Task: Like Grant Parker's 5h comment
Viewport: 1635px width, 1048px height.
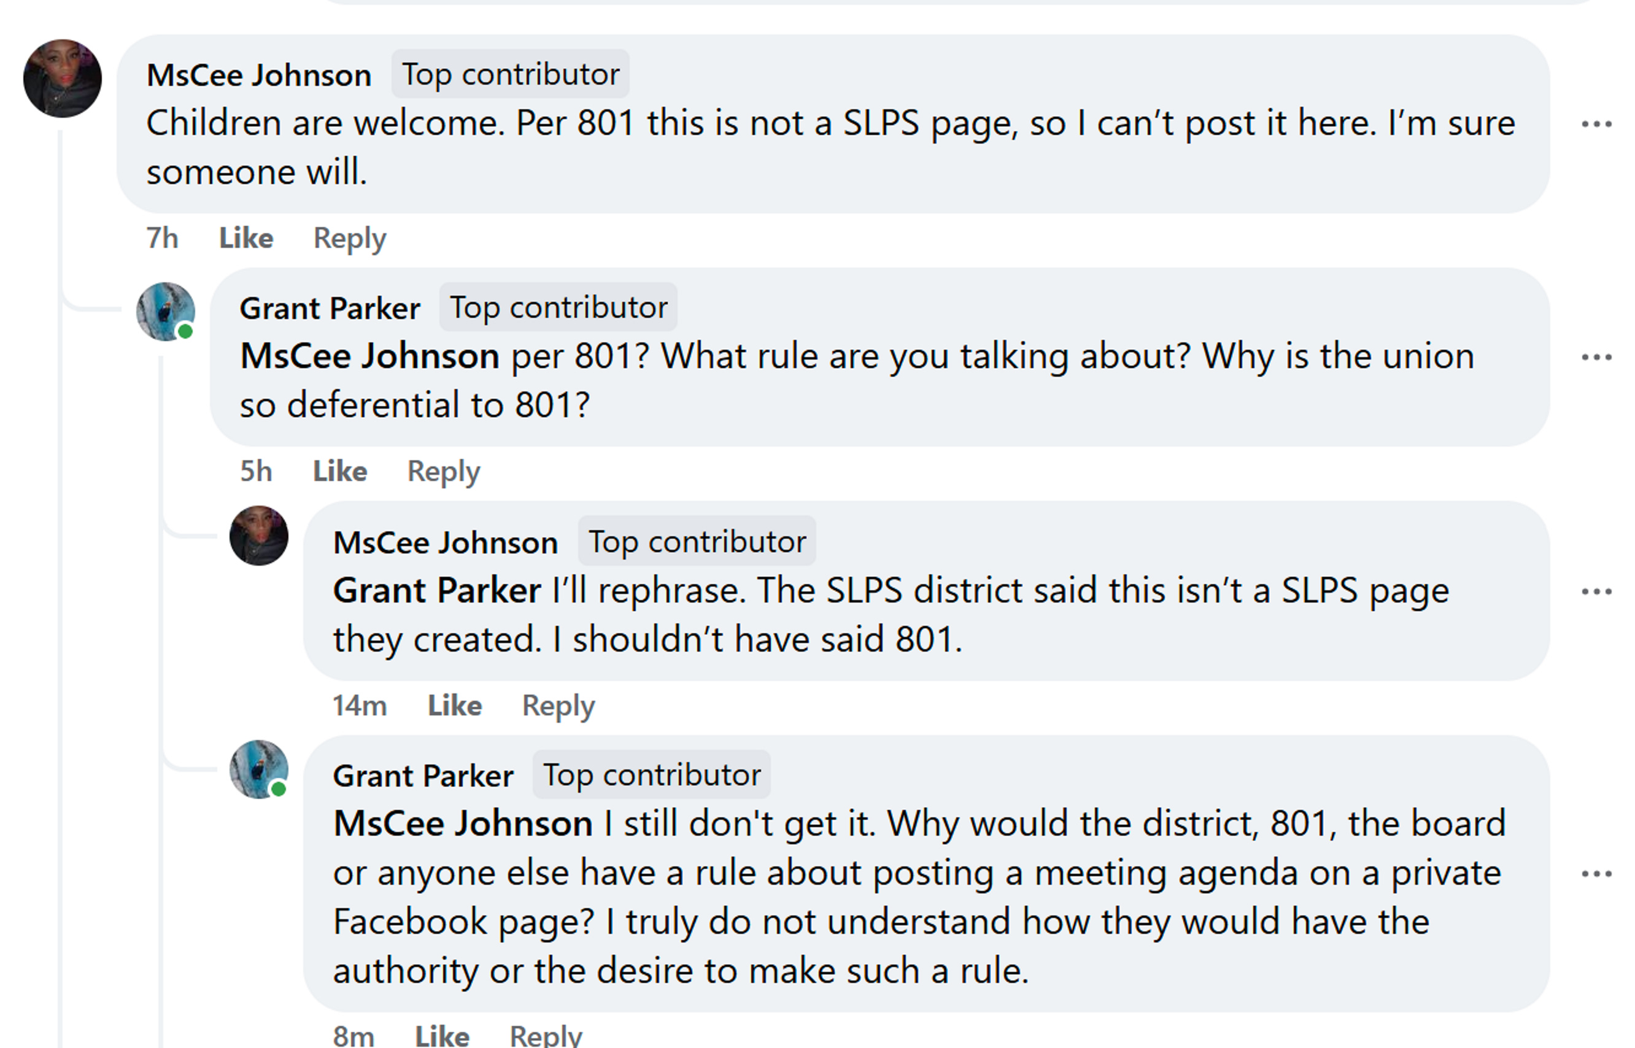Action: pyautogui.click(x=339, y=472)
